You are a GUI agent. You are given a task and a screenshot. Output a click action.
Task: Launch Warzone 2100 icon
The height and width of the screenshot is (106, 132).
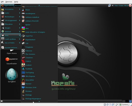(23, 87)
